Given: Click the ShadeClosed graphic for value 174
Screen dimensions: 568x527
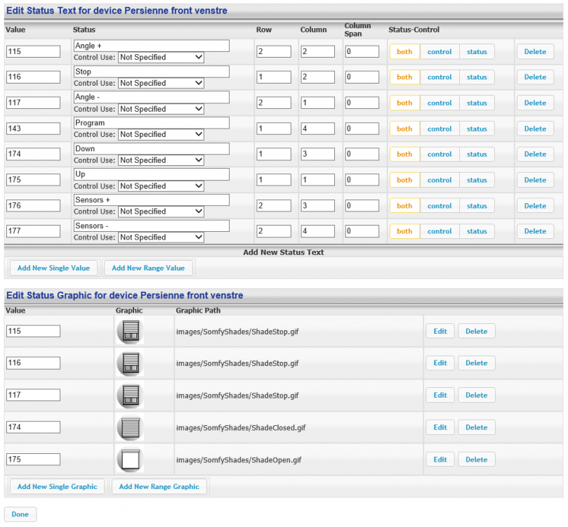Looking at the screenshot, I should point(129,427).
